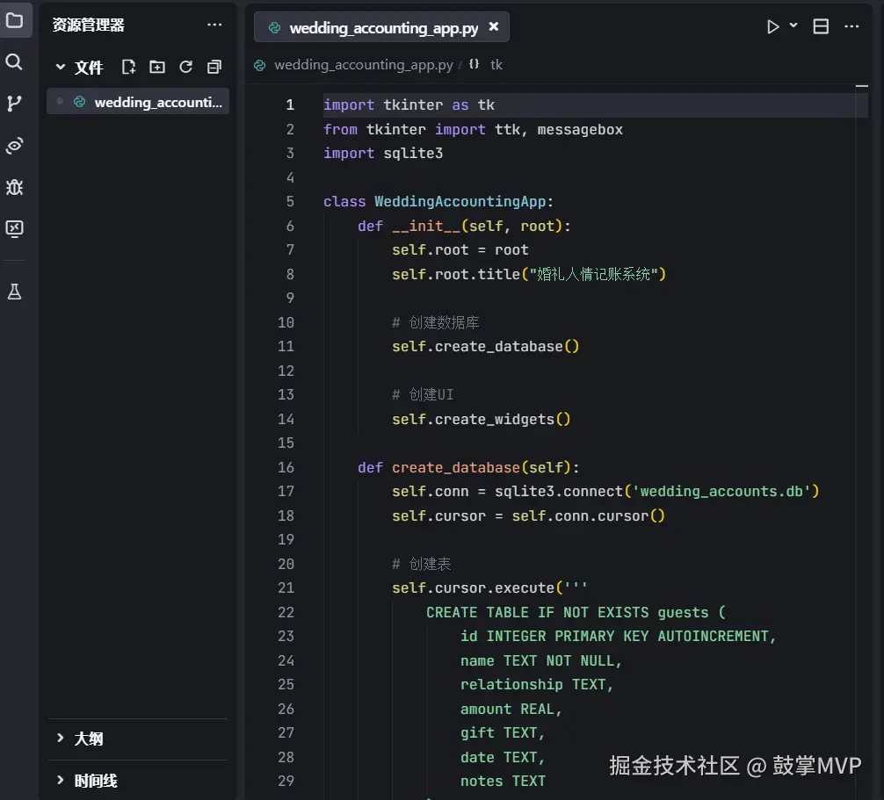
Task: Click the create_database function definition name
Action: [455, 467]
